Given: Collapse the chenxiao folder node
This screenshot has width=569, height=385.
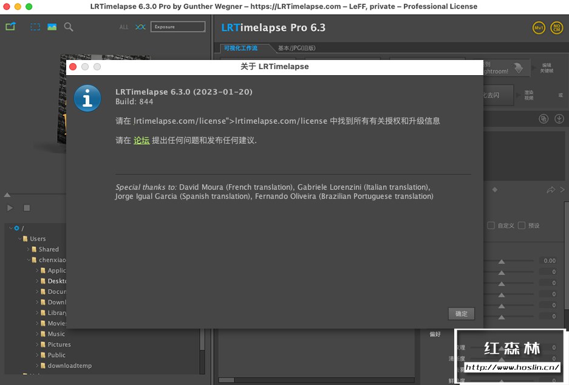Looking at the screenshot, I should click(x=29, y=259).
